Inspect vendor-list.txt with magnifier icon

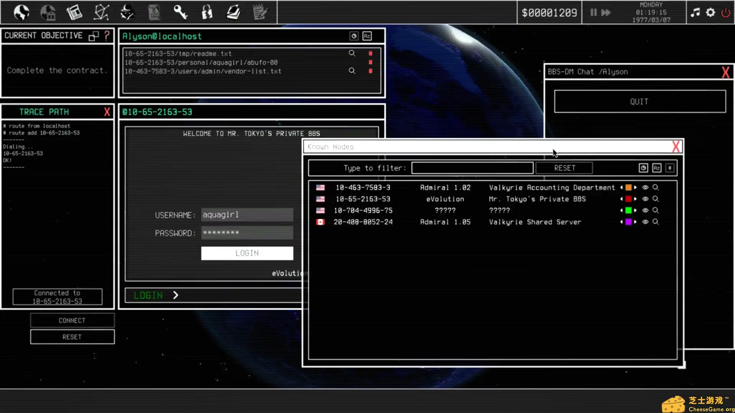click(x=352, y=71)
